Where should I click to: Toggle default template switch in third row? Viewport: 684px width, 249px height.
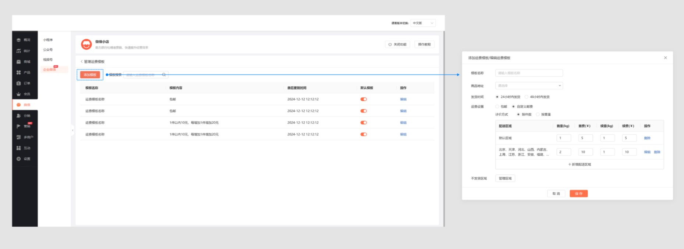pos(364,123)
